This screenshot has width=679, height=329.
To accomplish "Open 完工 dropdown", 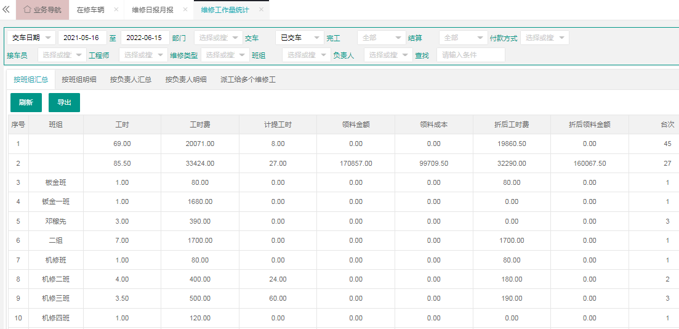I will (382, 38).
